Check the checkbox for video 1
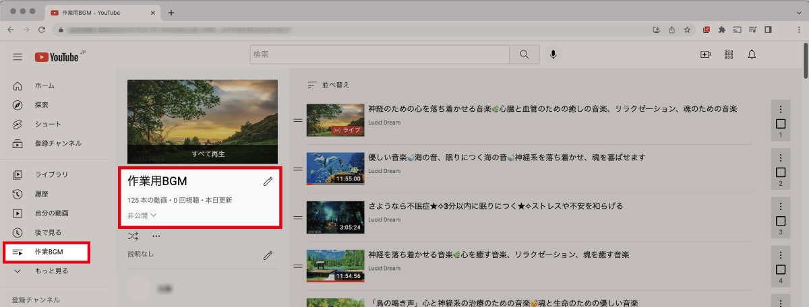809x307 pixels. [x=781, y=124]
